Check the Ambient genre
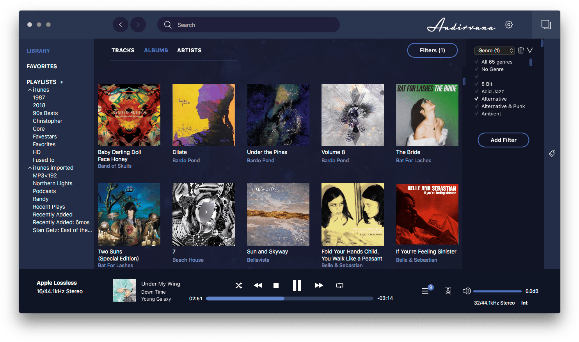This screenshot has width=579, height=342. (x=476, y=113)
